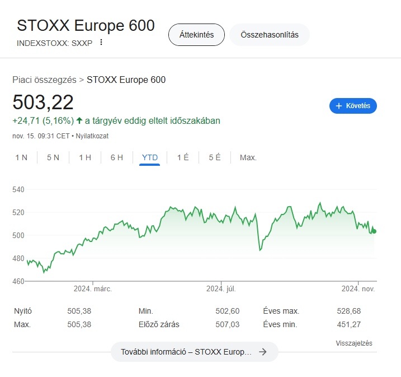Click the arrow icon on További információ
Viewport: 401px width, 377px height.
pyautogui.click(x=263, y=352)
